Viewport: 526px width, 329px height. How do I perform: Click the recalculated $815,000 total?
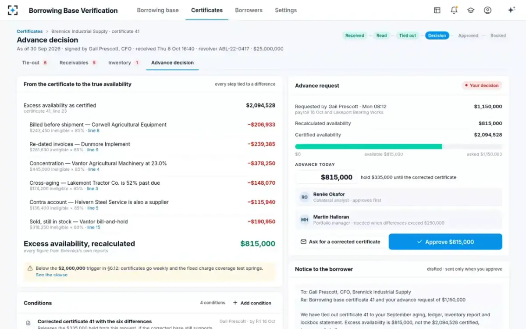point(258,244)
